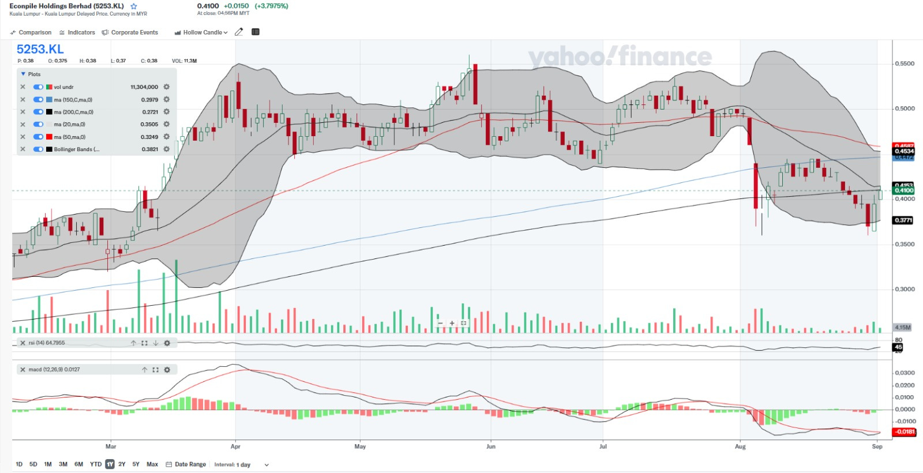923x473 pixels.
Task: Add Econpile to watchlist with star icon
Action: [x=134, y=6]
